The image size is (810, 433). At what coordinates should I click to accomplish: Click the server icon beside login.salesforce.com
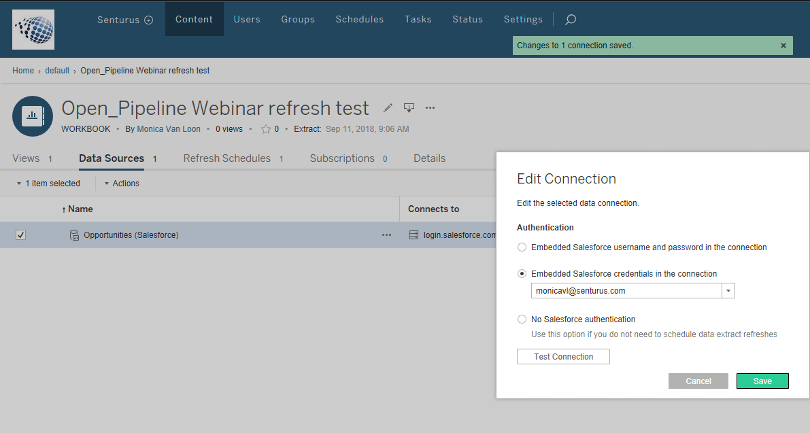click(414, 235)
